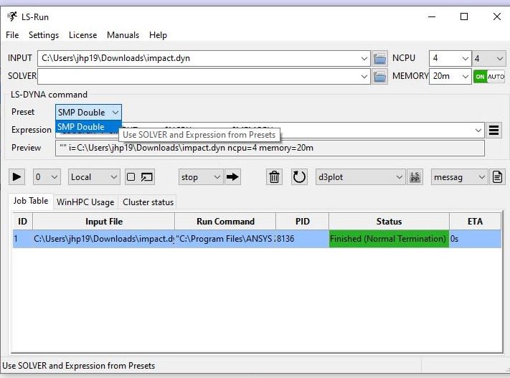
Task: Select the impact.dyn input file cell
Action: (104, 239)
